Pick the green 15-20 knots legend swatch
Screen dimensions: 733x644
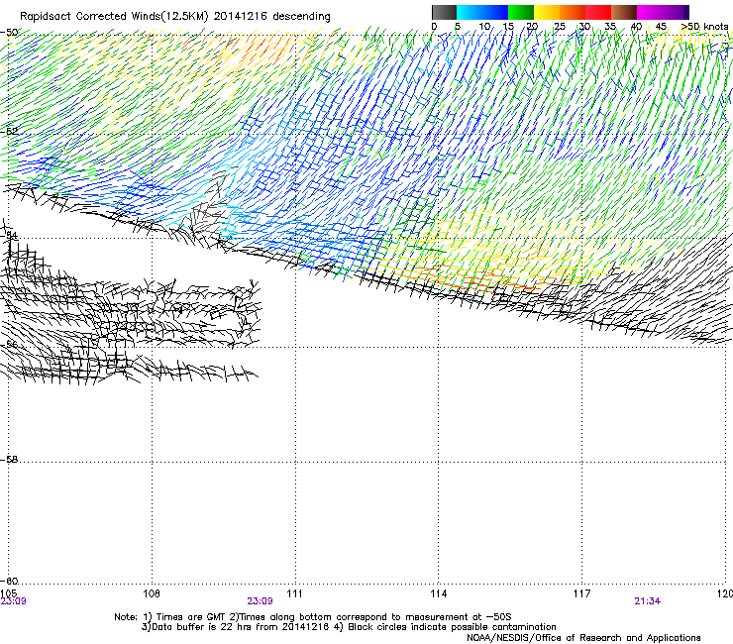tap(521, 12)
